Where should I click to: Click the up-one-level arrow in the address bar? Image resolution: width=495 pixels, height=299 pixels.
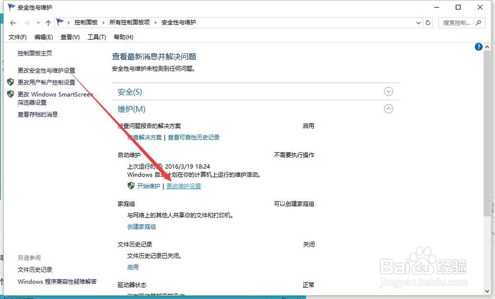pyautogui.click(x=47, y=22)
